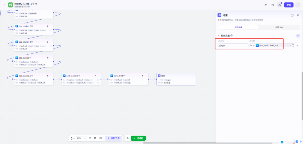
Task: Select the add_sticker_3 node title
Action: tap(25, 42)
